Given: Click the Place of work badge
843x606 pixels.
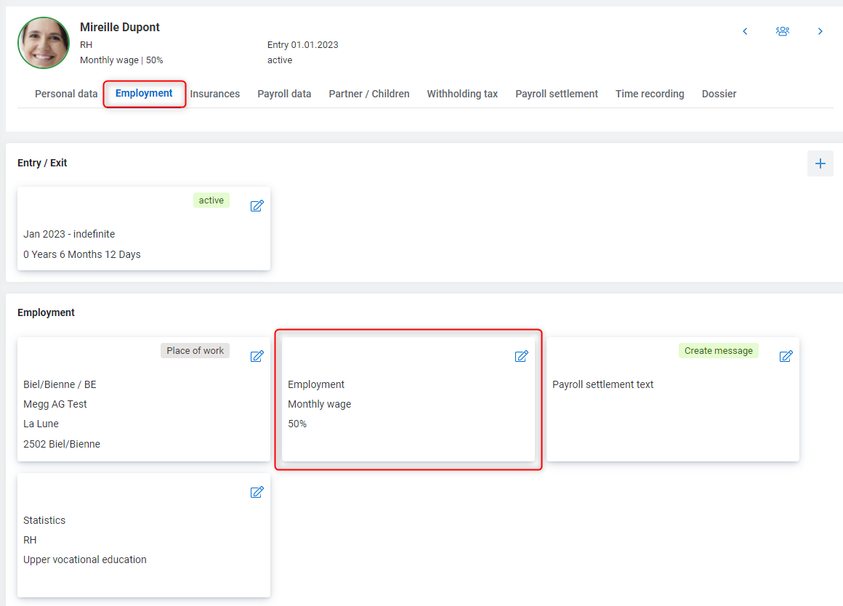Looking at the screenshot, I should (x=195, y=350).
